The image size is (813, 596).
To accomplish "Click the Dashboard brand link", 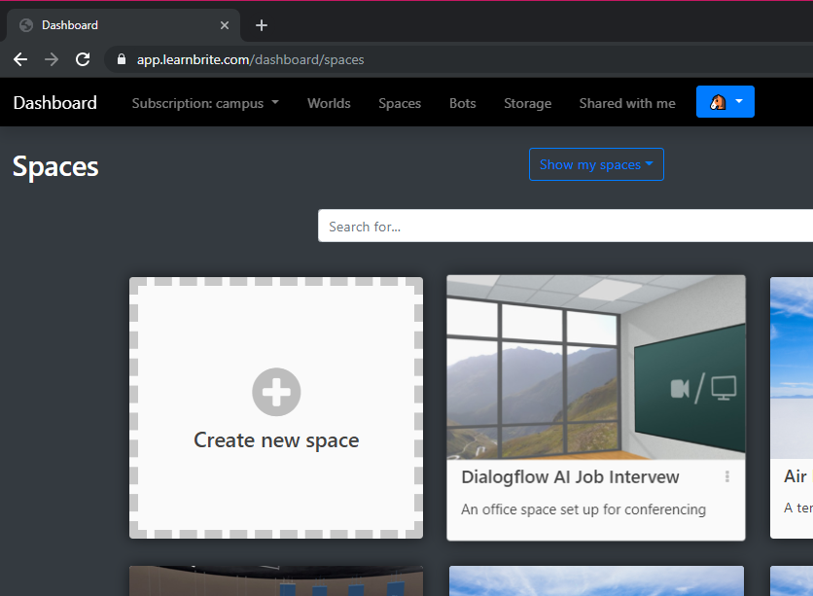I will [x=55, y=103].
